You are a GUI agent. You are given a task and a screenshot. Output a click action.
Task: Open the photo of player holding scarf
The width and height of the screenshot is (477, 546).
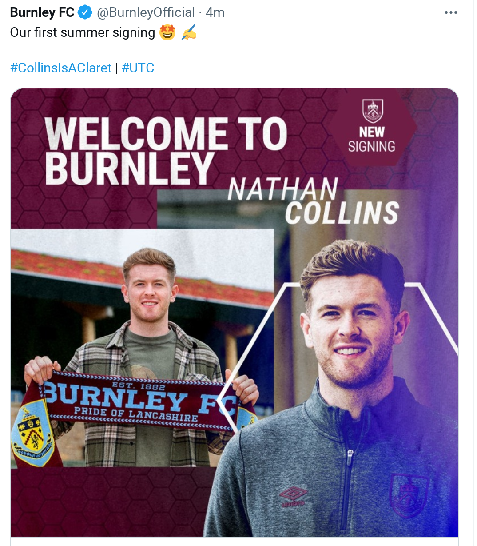[x=142, y=348]
